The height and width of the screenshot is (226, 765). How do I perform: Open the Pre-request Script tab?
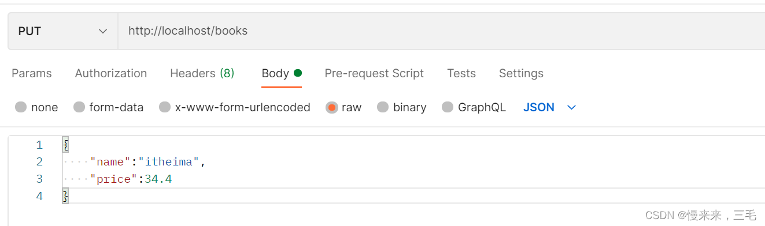point(374,73)
